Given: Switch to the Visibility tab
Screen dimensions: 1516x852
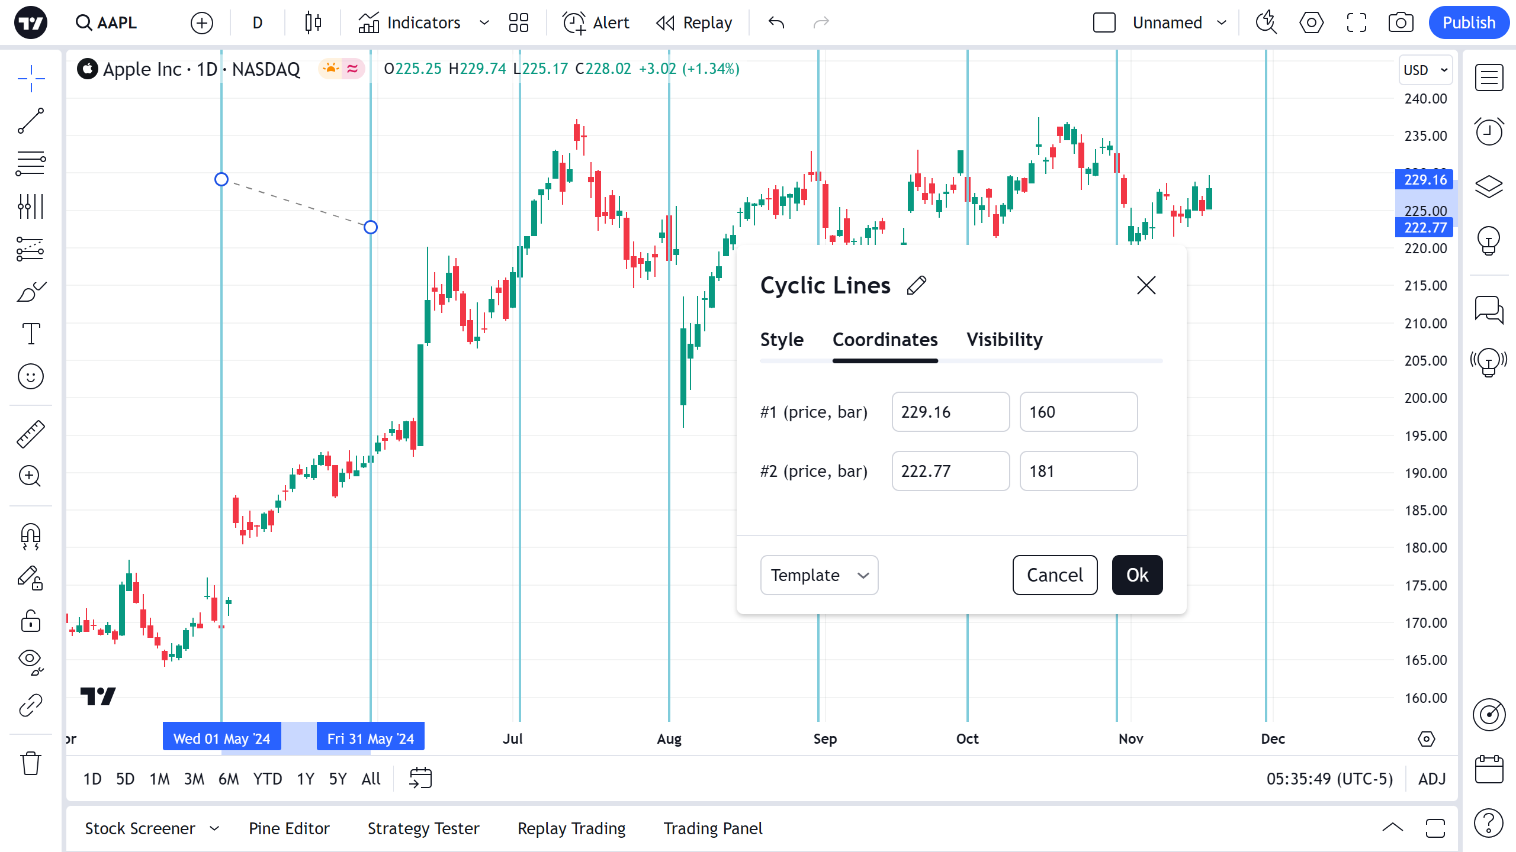Looking at the screenshot, I should tap(1004, 340).
